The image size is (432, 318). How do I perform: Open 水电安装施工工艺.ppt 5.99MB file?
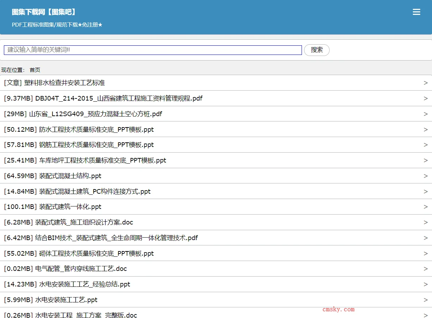click(x=216, y=300)
